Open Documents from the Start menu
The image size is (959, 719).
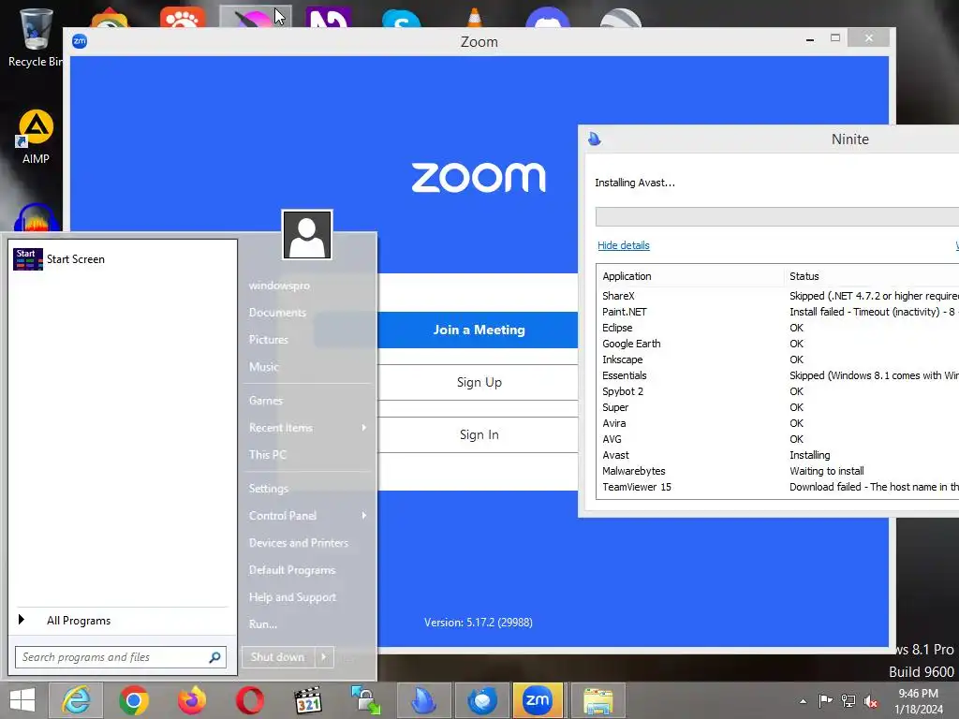click(x=277, y=313)
